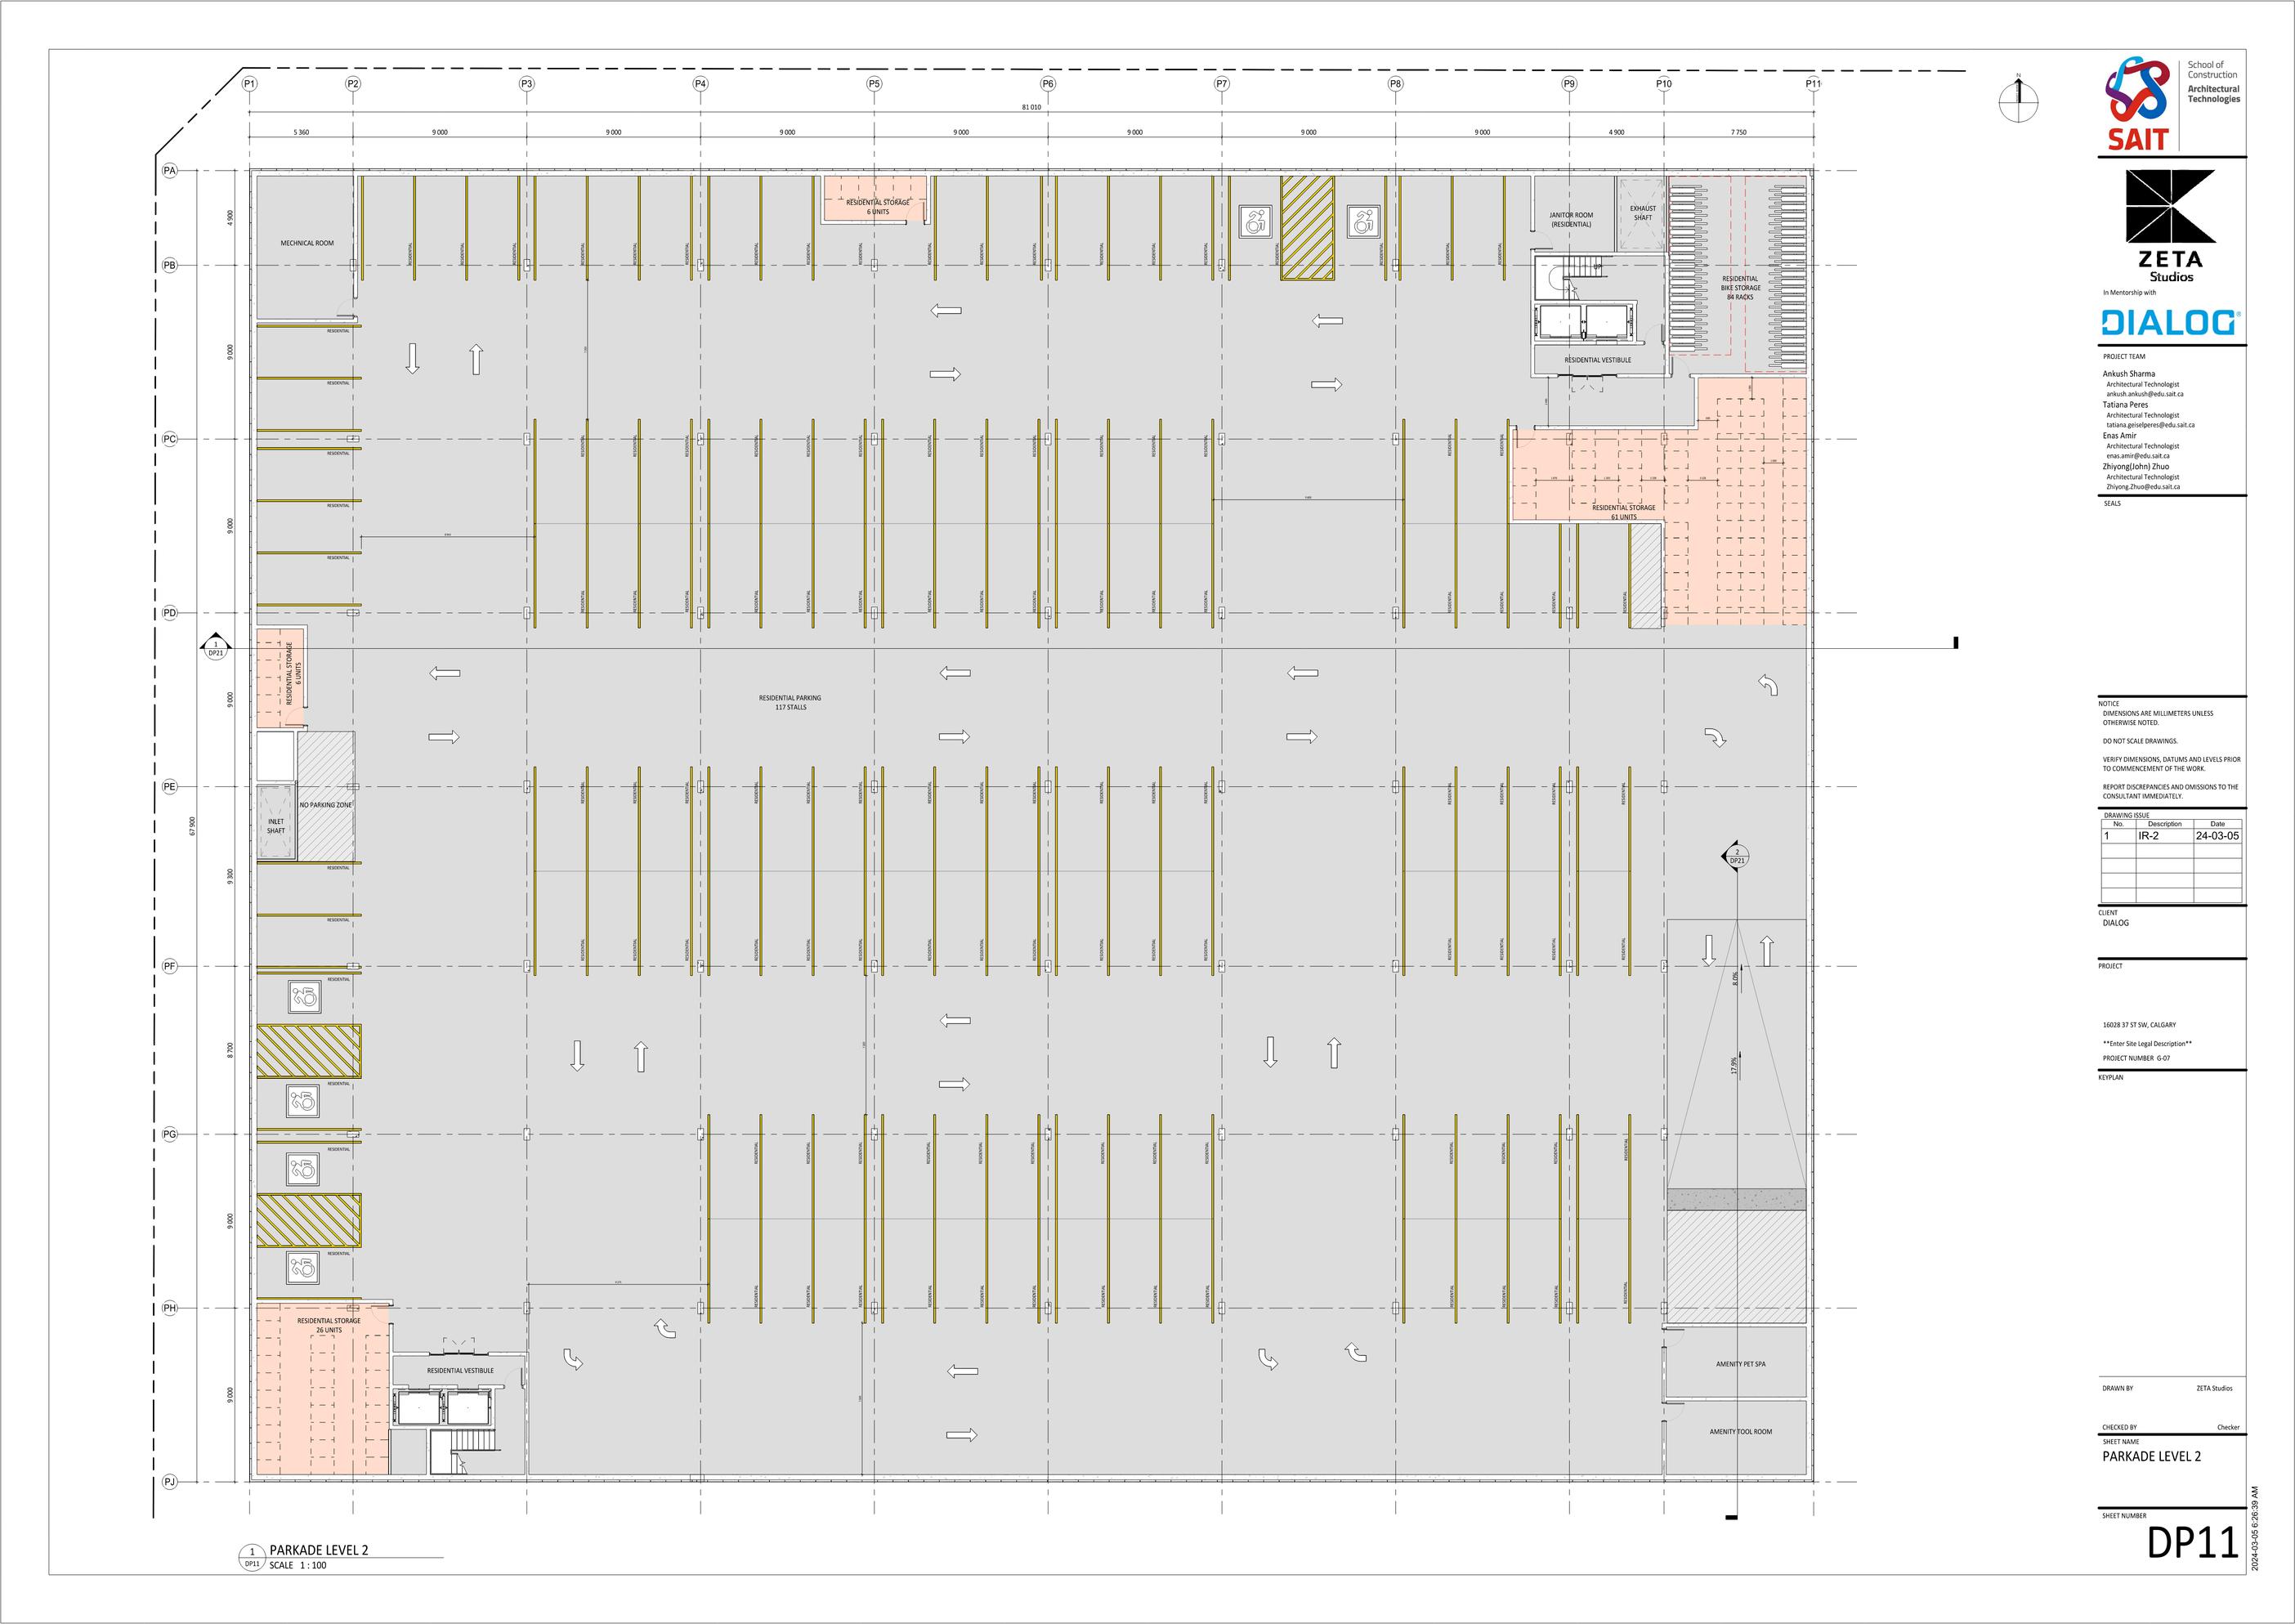The height and width of the screenshot is (1624, 2295).
Task: Click the ZETA Studios logo
Action: click(2170, 226)
